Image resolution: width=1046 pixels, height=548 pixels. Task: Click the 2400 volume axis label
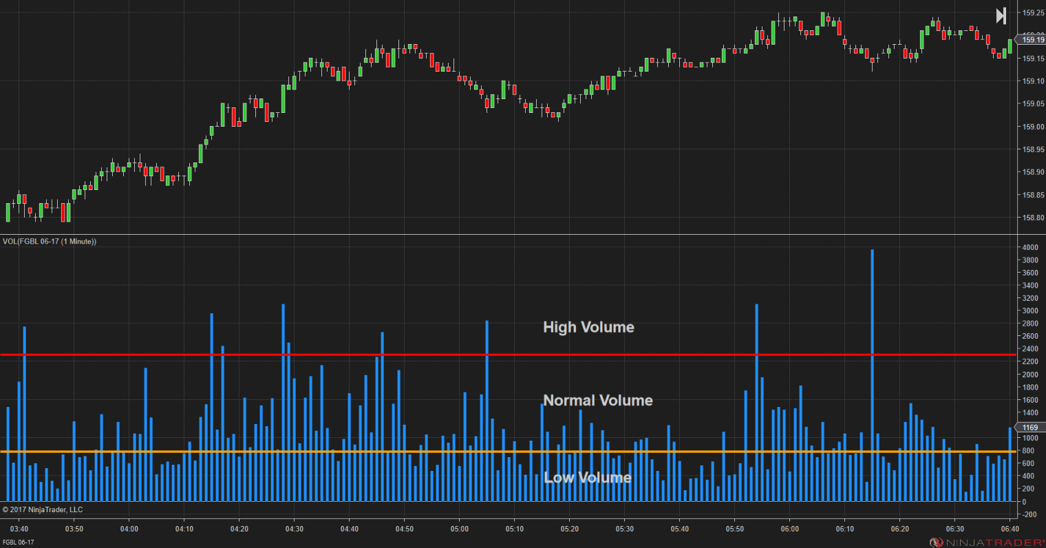[x=1030, y=349]
